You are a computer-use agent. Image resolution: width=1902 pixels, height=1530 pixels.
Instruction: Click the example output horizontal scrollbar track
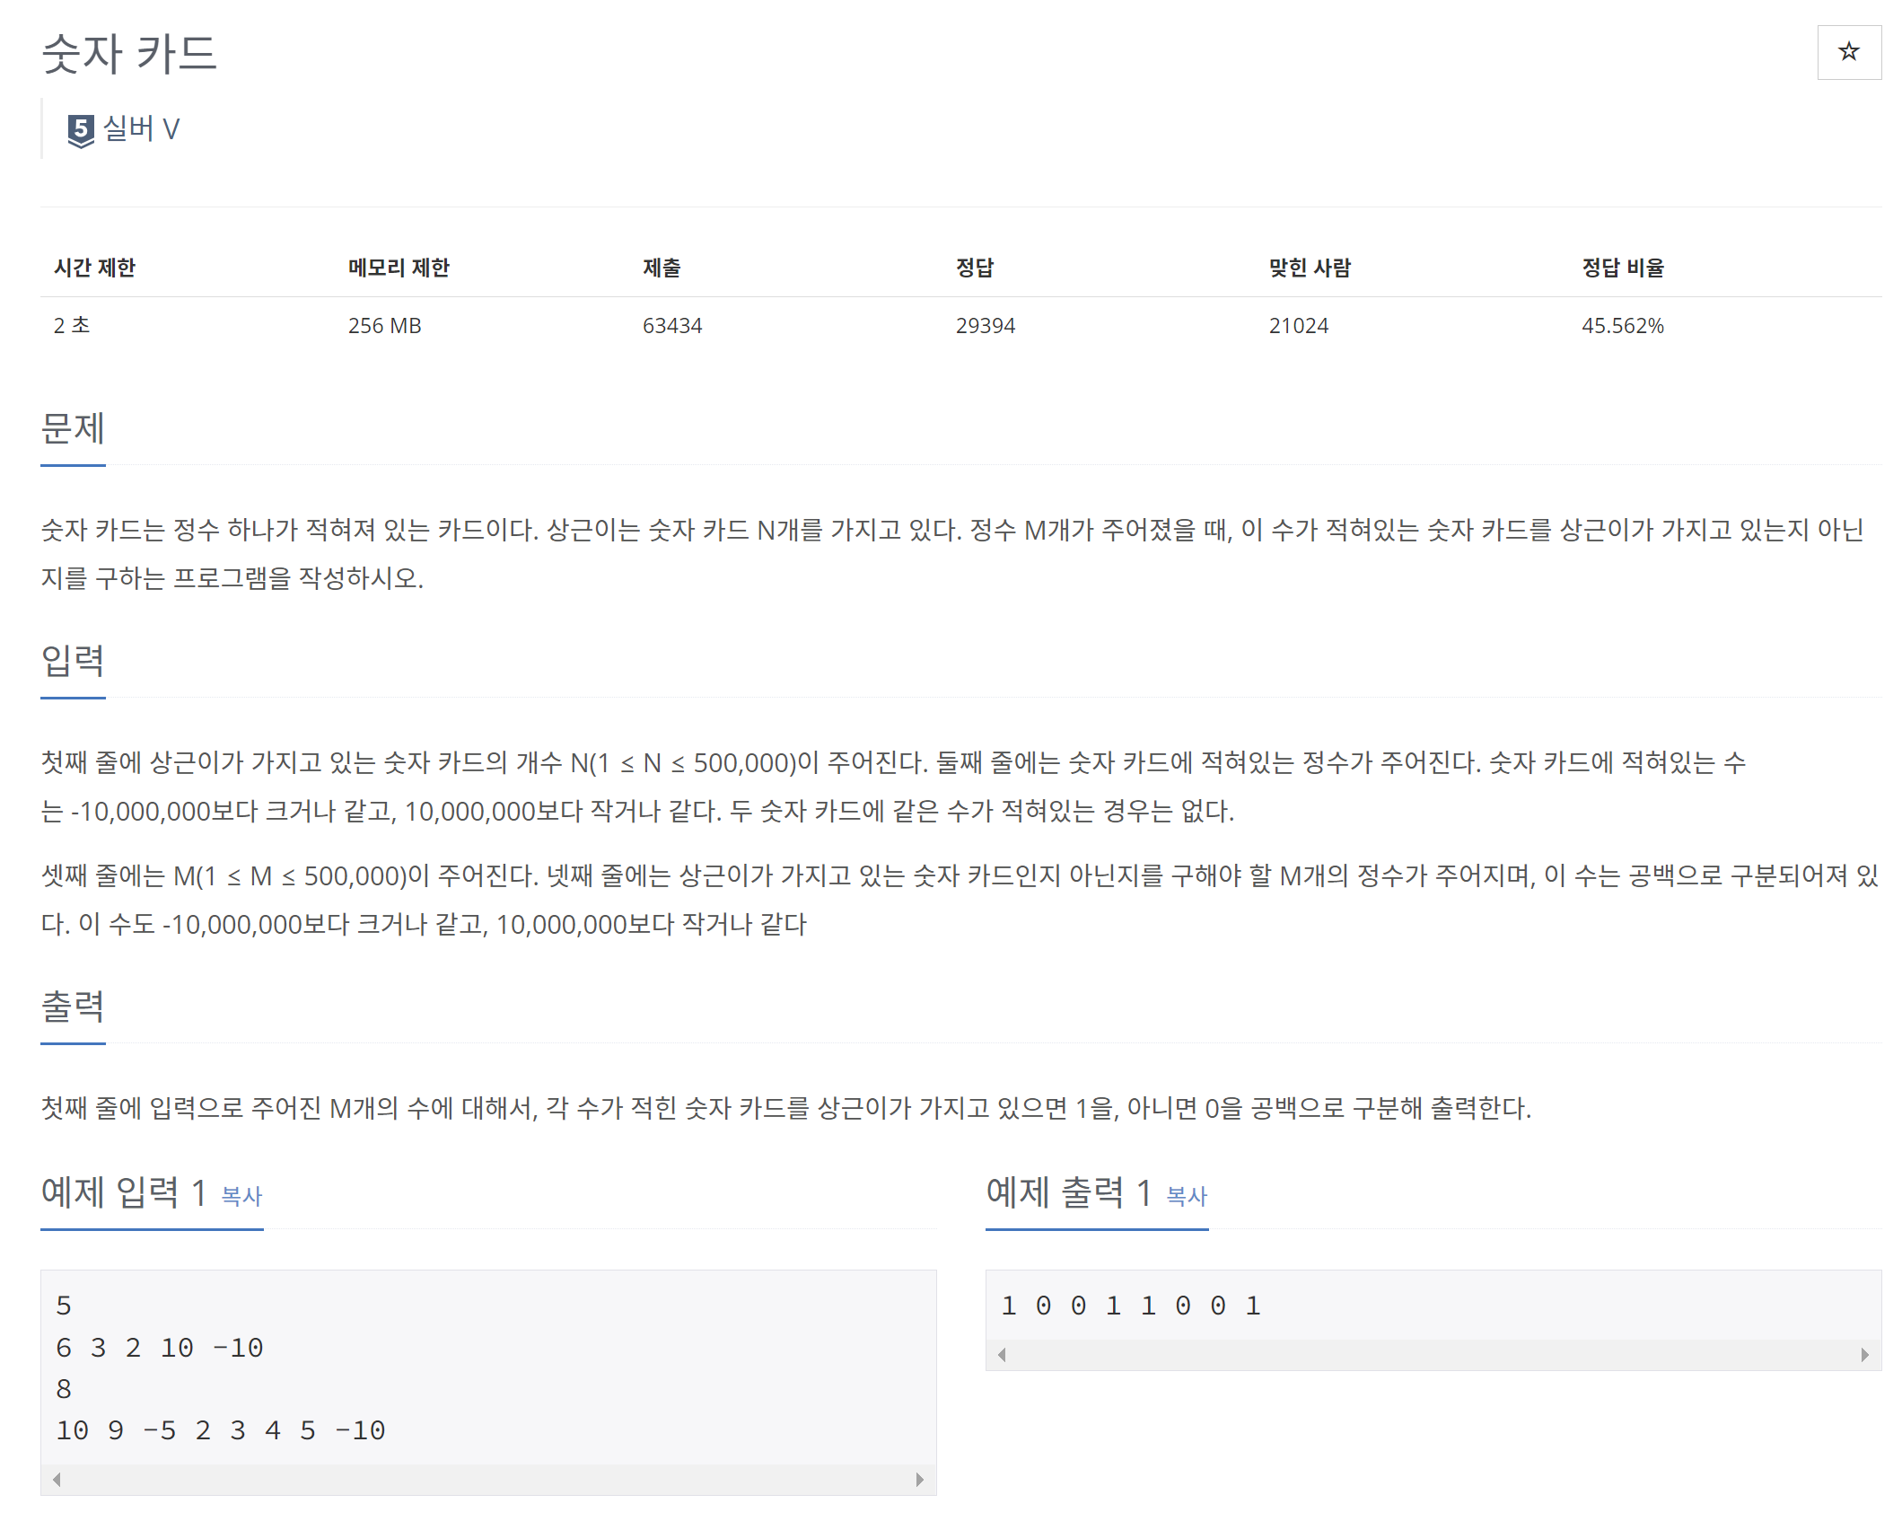1433,1354
